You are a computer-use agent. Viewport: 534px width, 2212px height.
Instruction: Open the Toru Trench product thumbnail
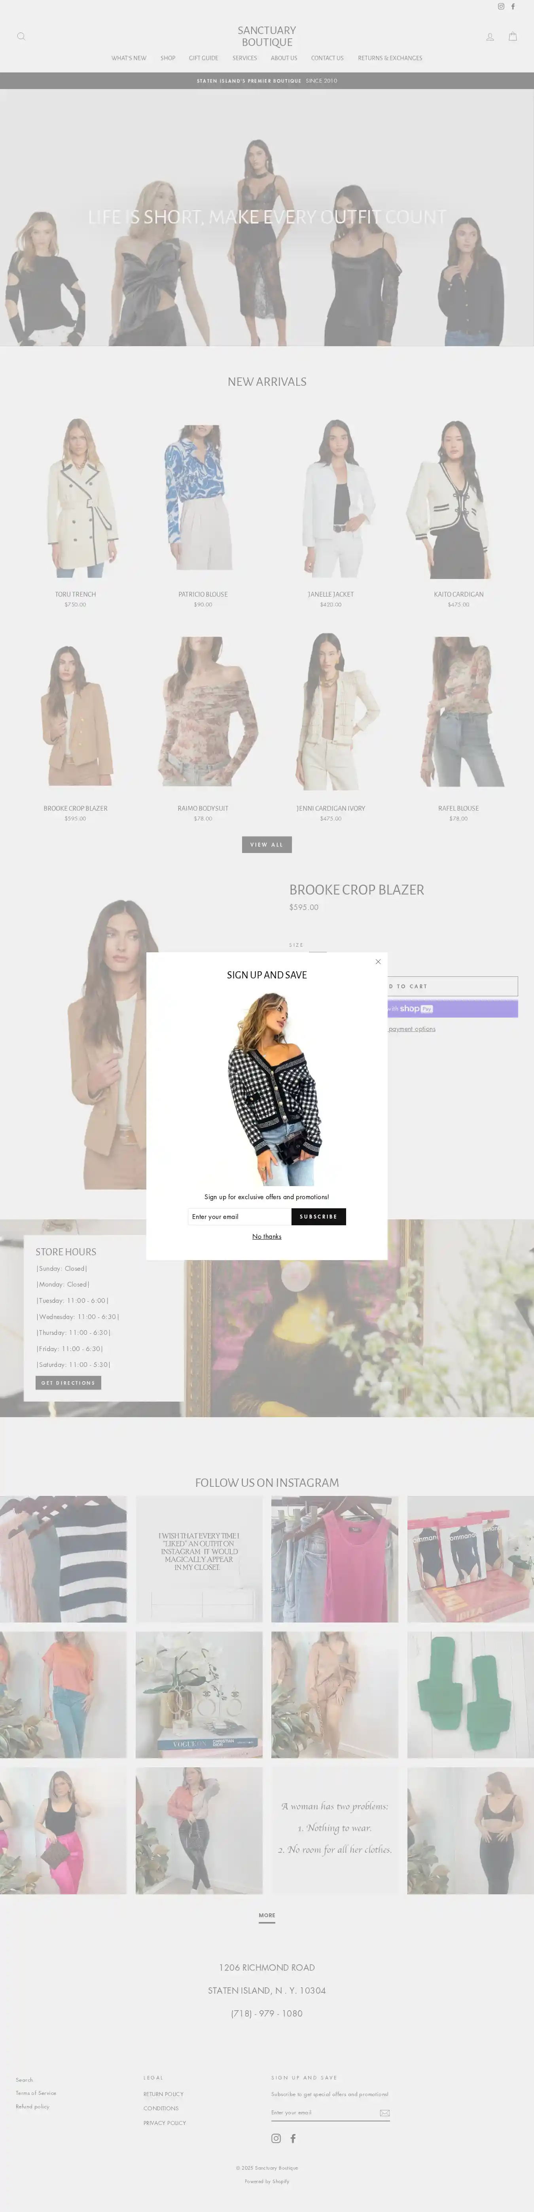pyautogui.click(x=76, y=497)
